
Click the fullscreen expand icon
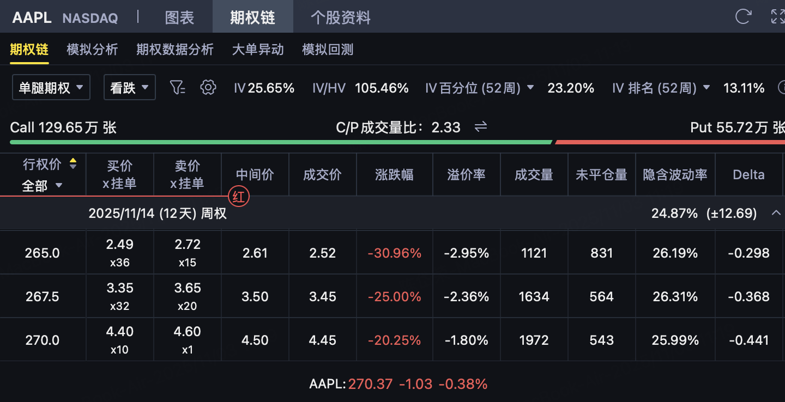click(778, 16)
